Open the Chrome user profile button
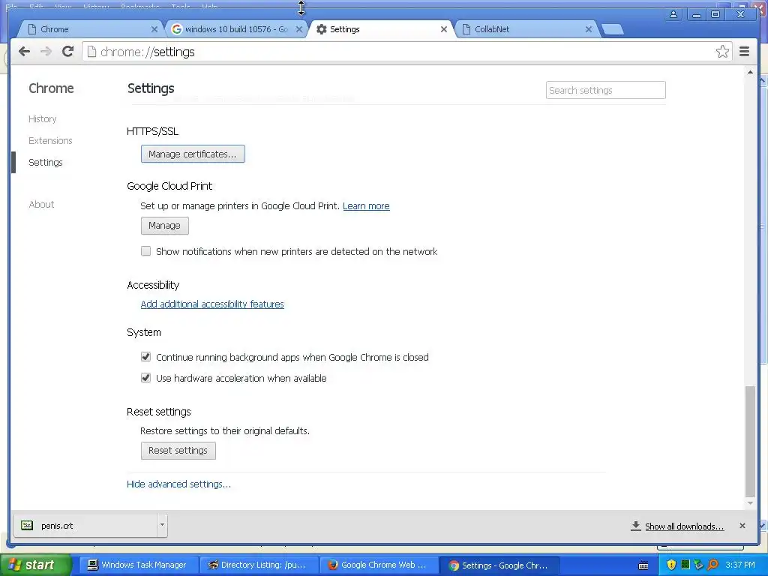This screenshot has width=768, height=576. (673, 15)
